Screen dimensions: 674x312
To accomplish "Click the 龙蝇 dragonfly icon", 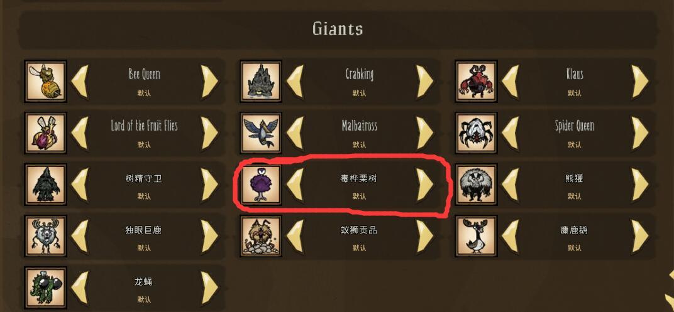I will point(45,288).
